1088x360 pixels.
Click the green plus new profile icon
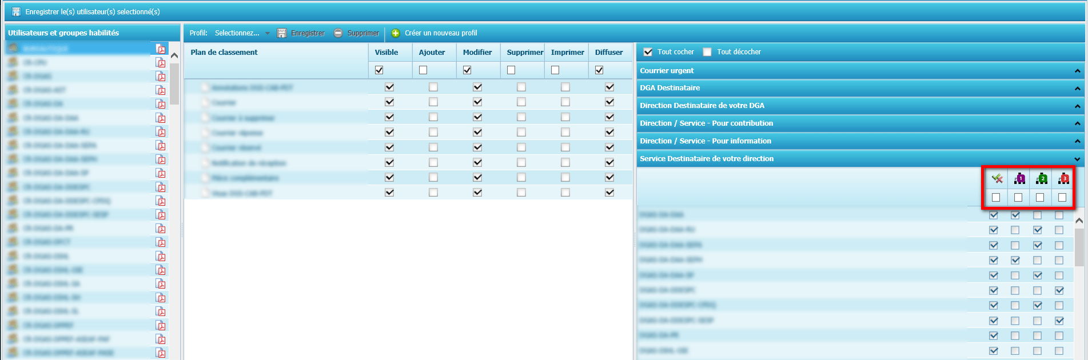[x=395, y=33]
